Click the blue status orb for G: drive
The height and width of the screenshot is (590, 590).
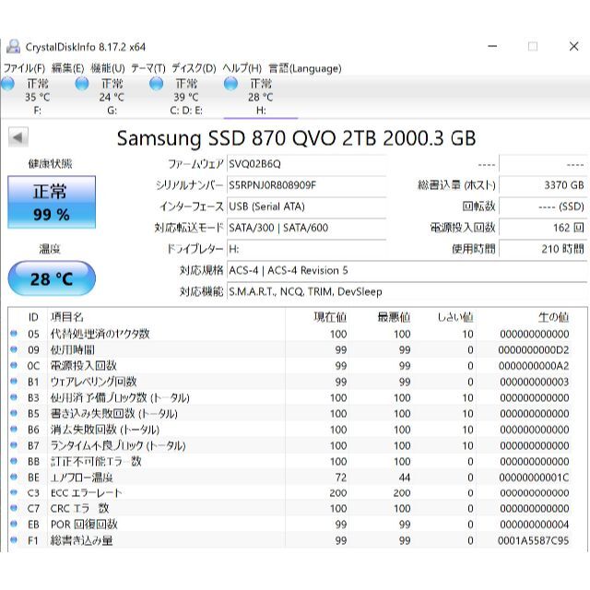[x=82, y=84]
